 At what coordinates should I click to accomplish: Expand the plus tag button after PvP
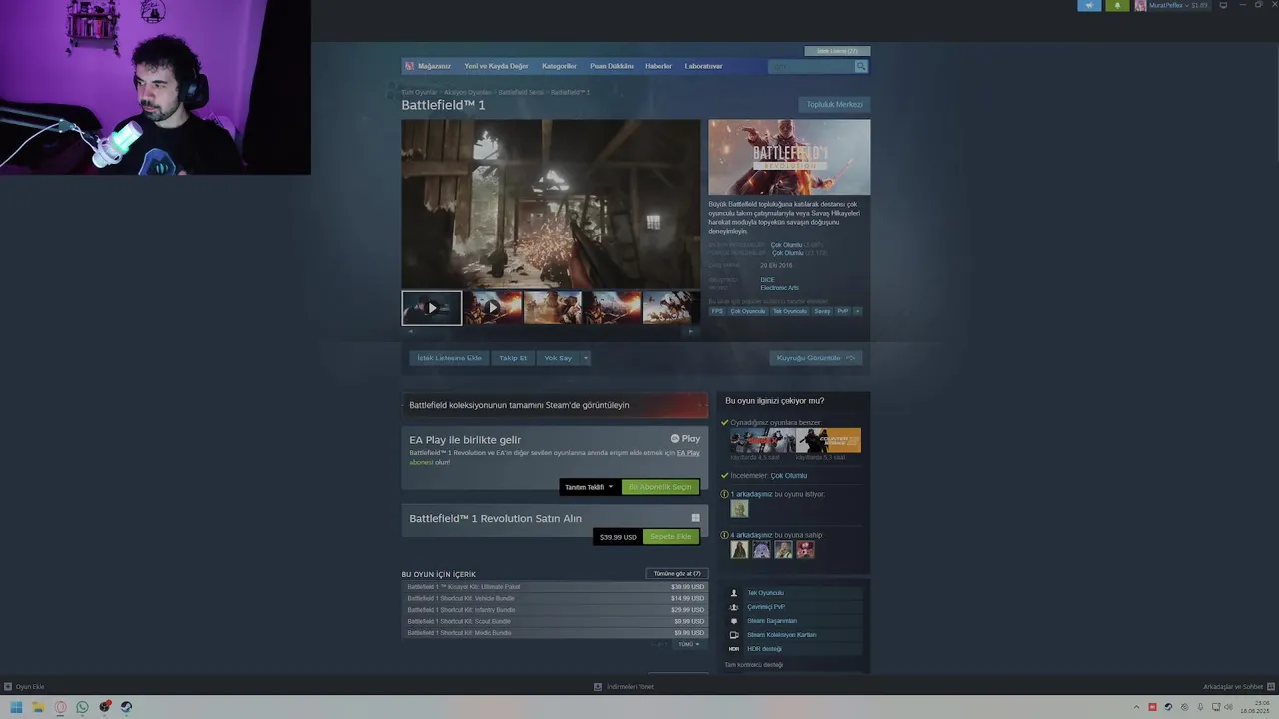pos(857,311)
